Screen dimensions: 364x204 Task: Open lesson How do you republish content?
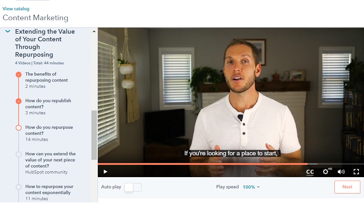point(48,104)
